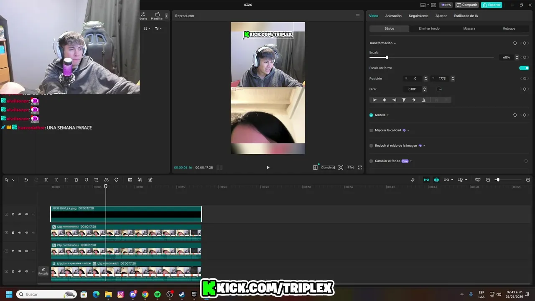Open Steam from the taskbar

[182, 294]
